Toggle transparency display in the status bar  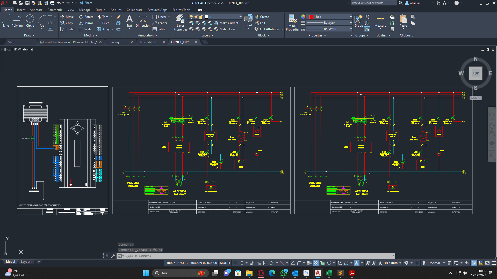coord(316,263)
